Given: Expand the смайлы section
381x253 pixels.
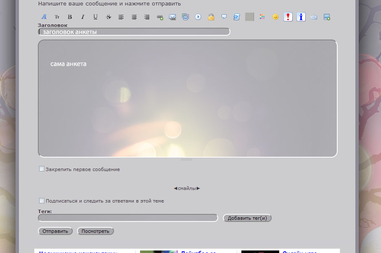Looking at the screenshot, I should point(187,188).
